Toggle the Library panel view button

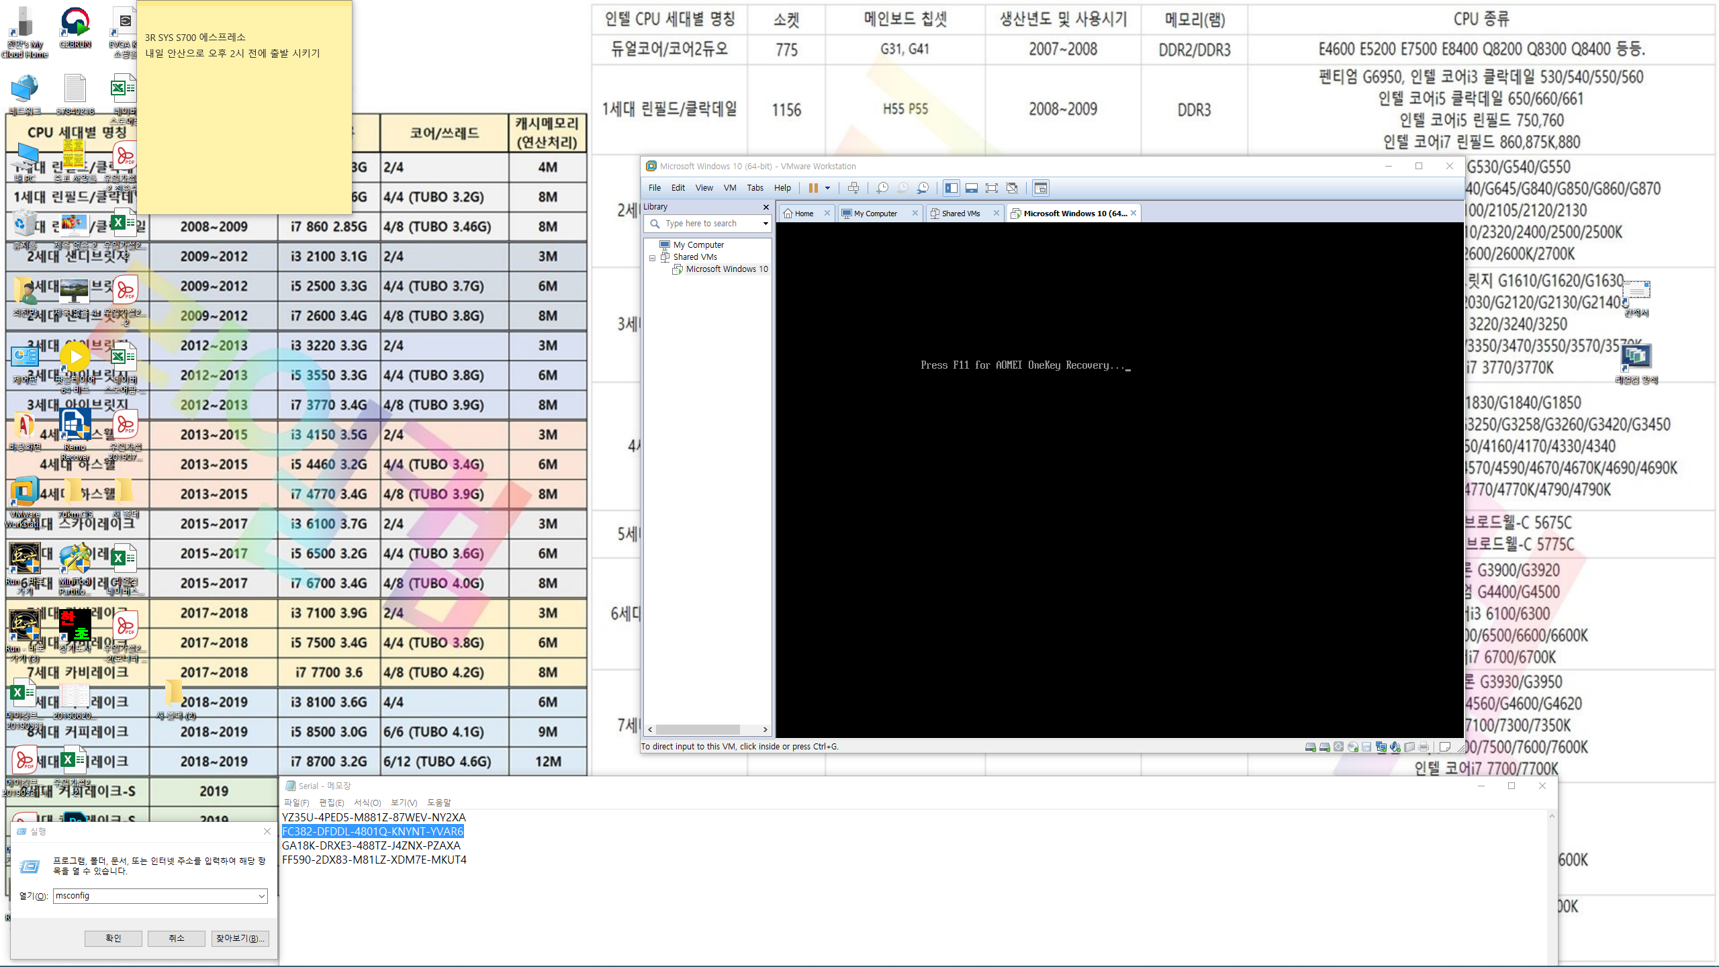pos(951,188)
